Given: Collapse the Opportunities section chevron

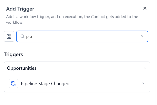Looking at the screenshot, I should pyautogui.click(x=145, y=68).
